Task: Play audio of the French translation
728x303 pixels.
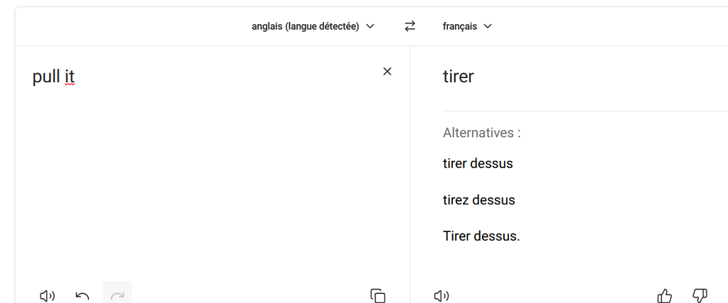Action: coord(441,296)
